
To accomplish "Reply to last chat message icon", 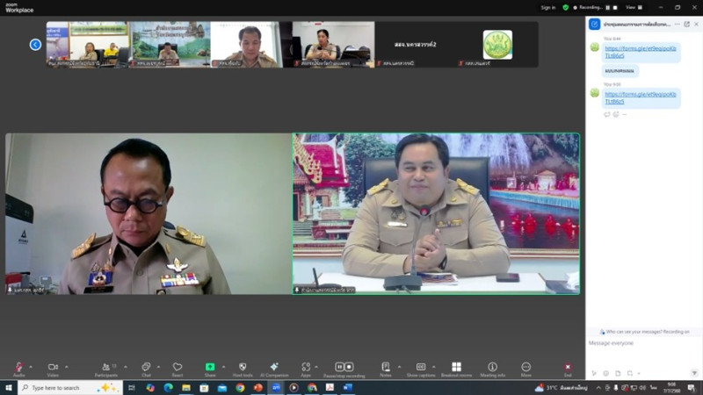I will click(607, 115).
